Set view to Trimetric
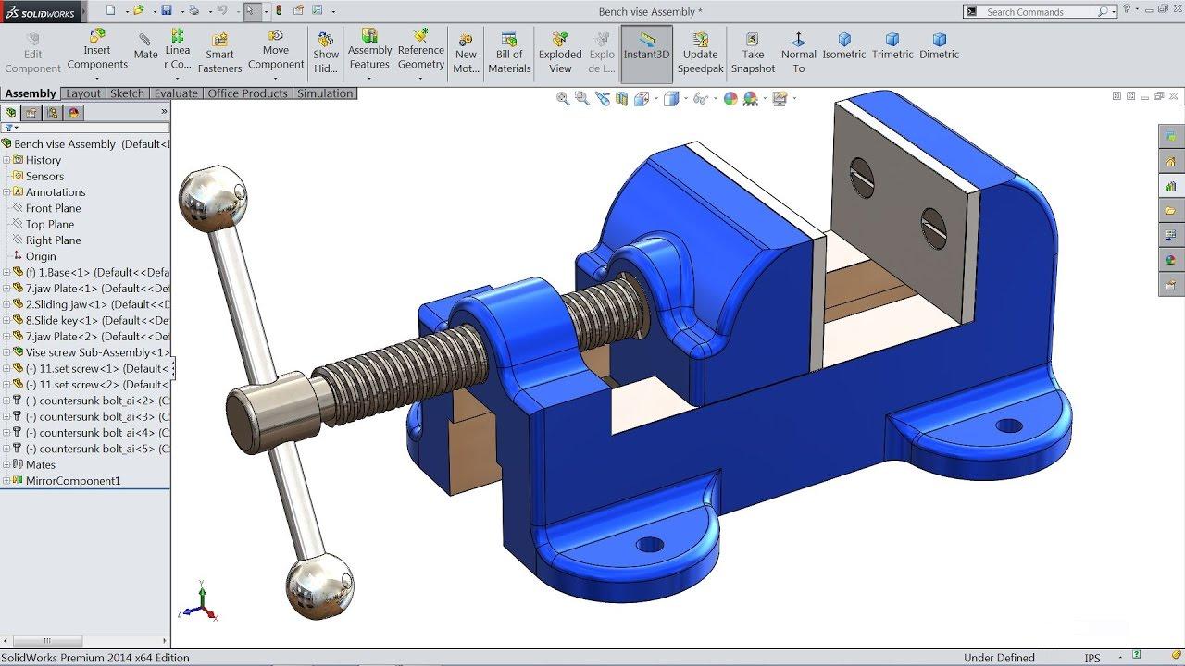Image resolution: width=1185 pixels, height=666 pixels. pyautogui.click(x=892, y=47)
